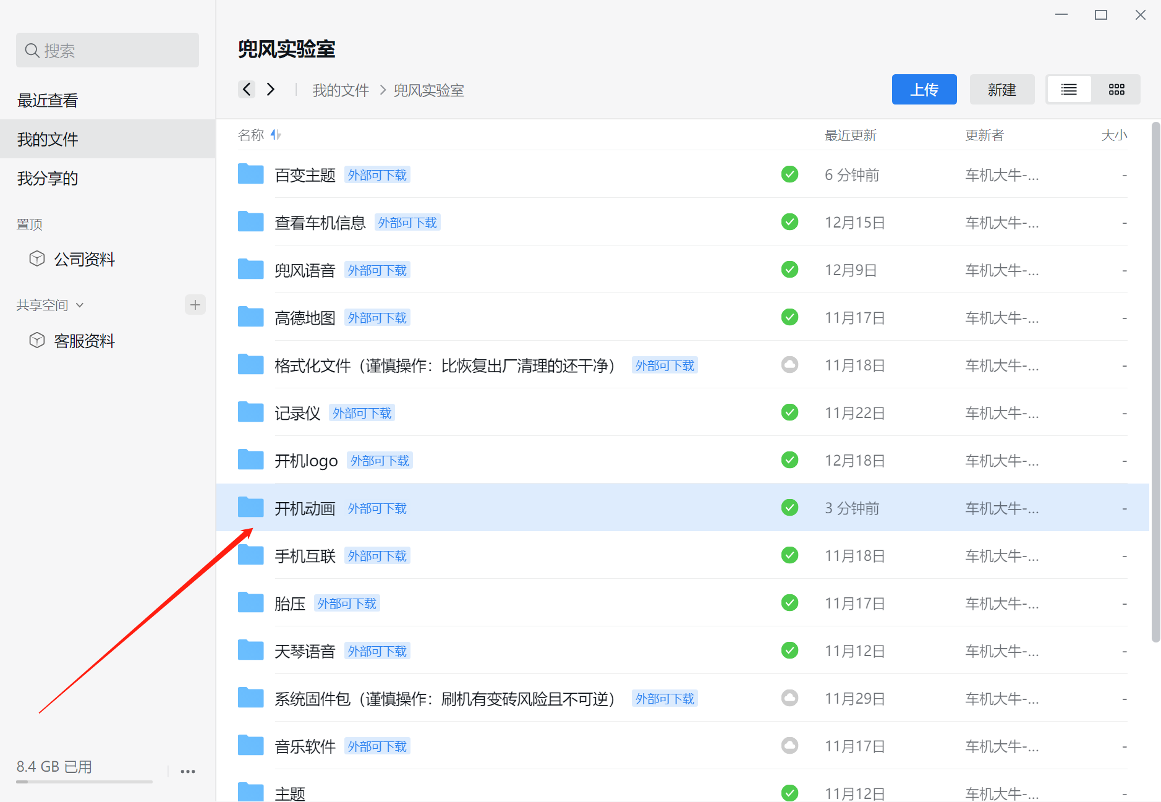Click the gray cloud status for 音乐软件
This screenshot has width=1161, height=802.
pos(789,746)
